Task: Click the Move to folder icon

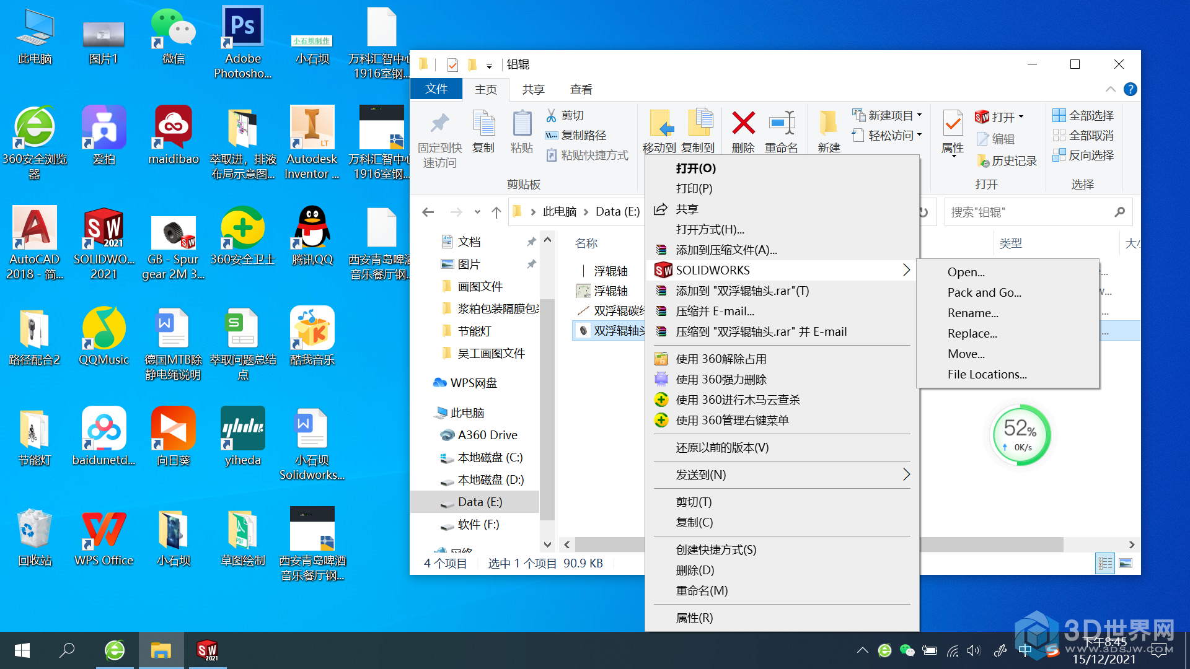Action: (661, 123)
